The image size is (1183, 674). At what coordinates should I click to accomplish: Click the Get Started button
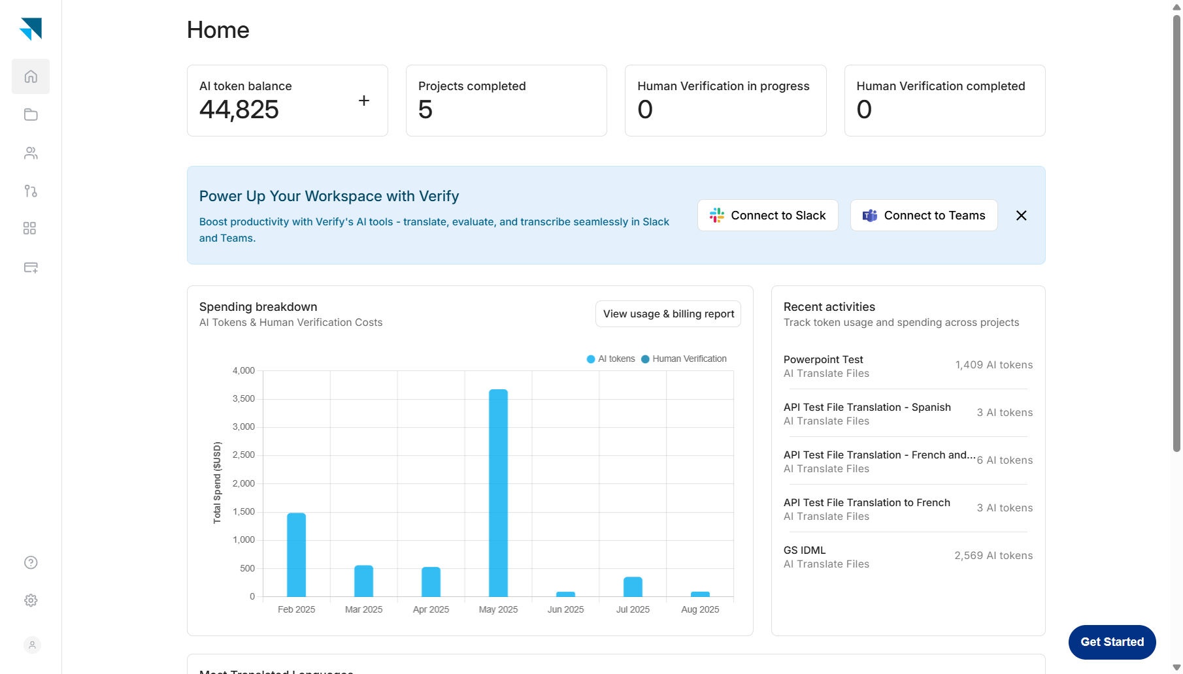pyautogui.click(x=1112, y=642)
